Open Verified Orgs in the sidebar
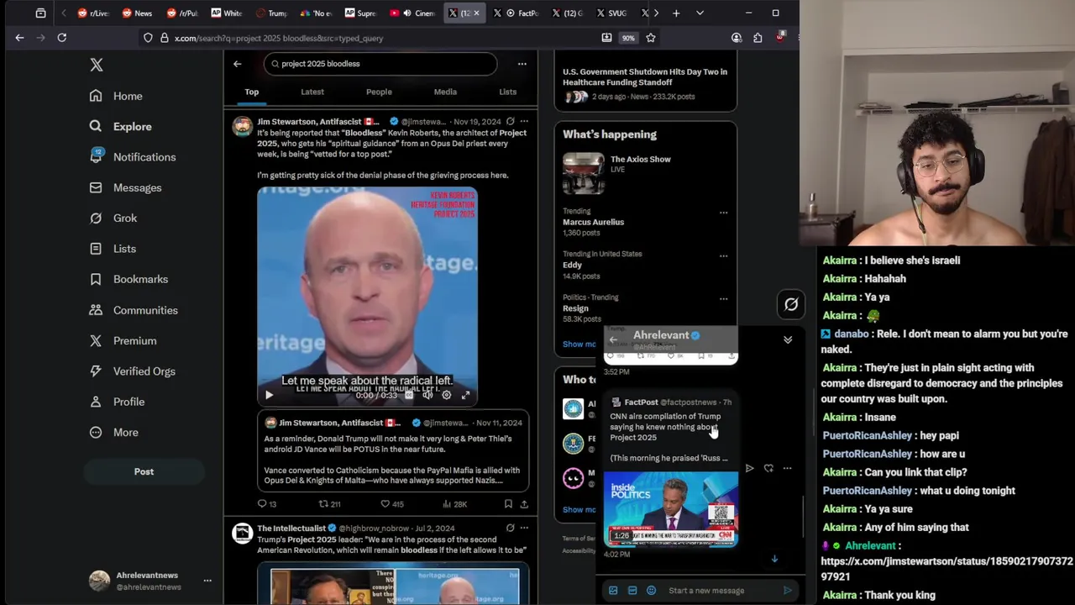 pyautogui.click(x=133, y=371)
